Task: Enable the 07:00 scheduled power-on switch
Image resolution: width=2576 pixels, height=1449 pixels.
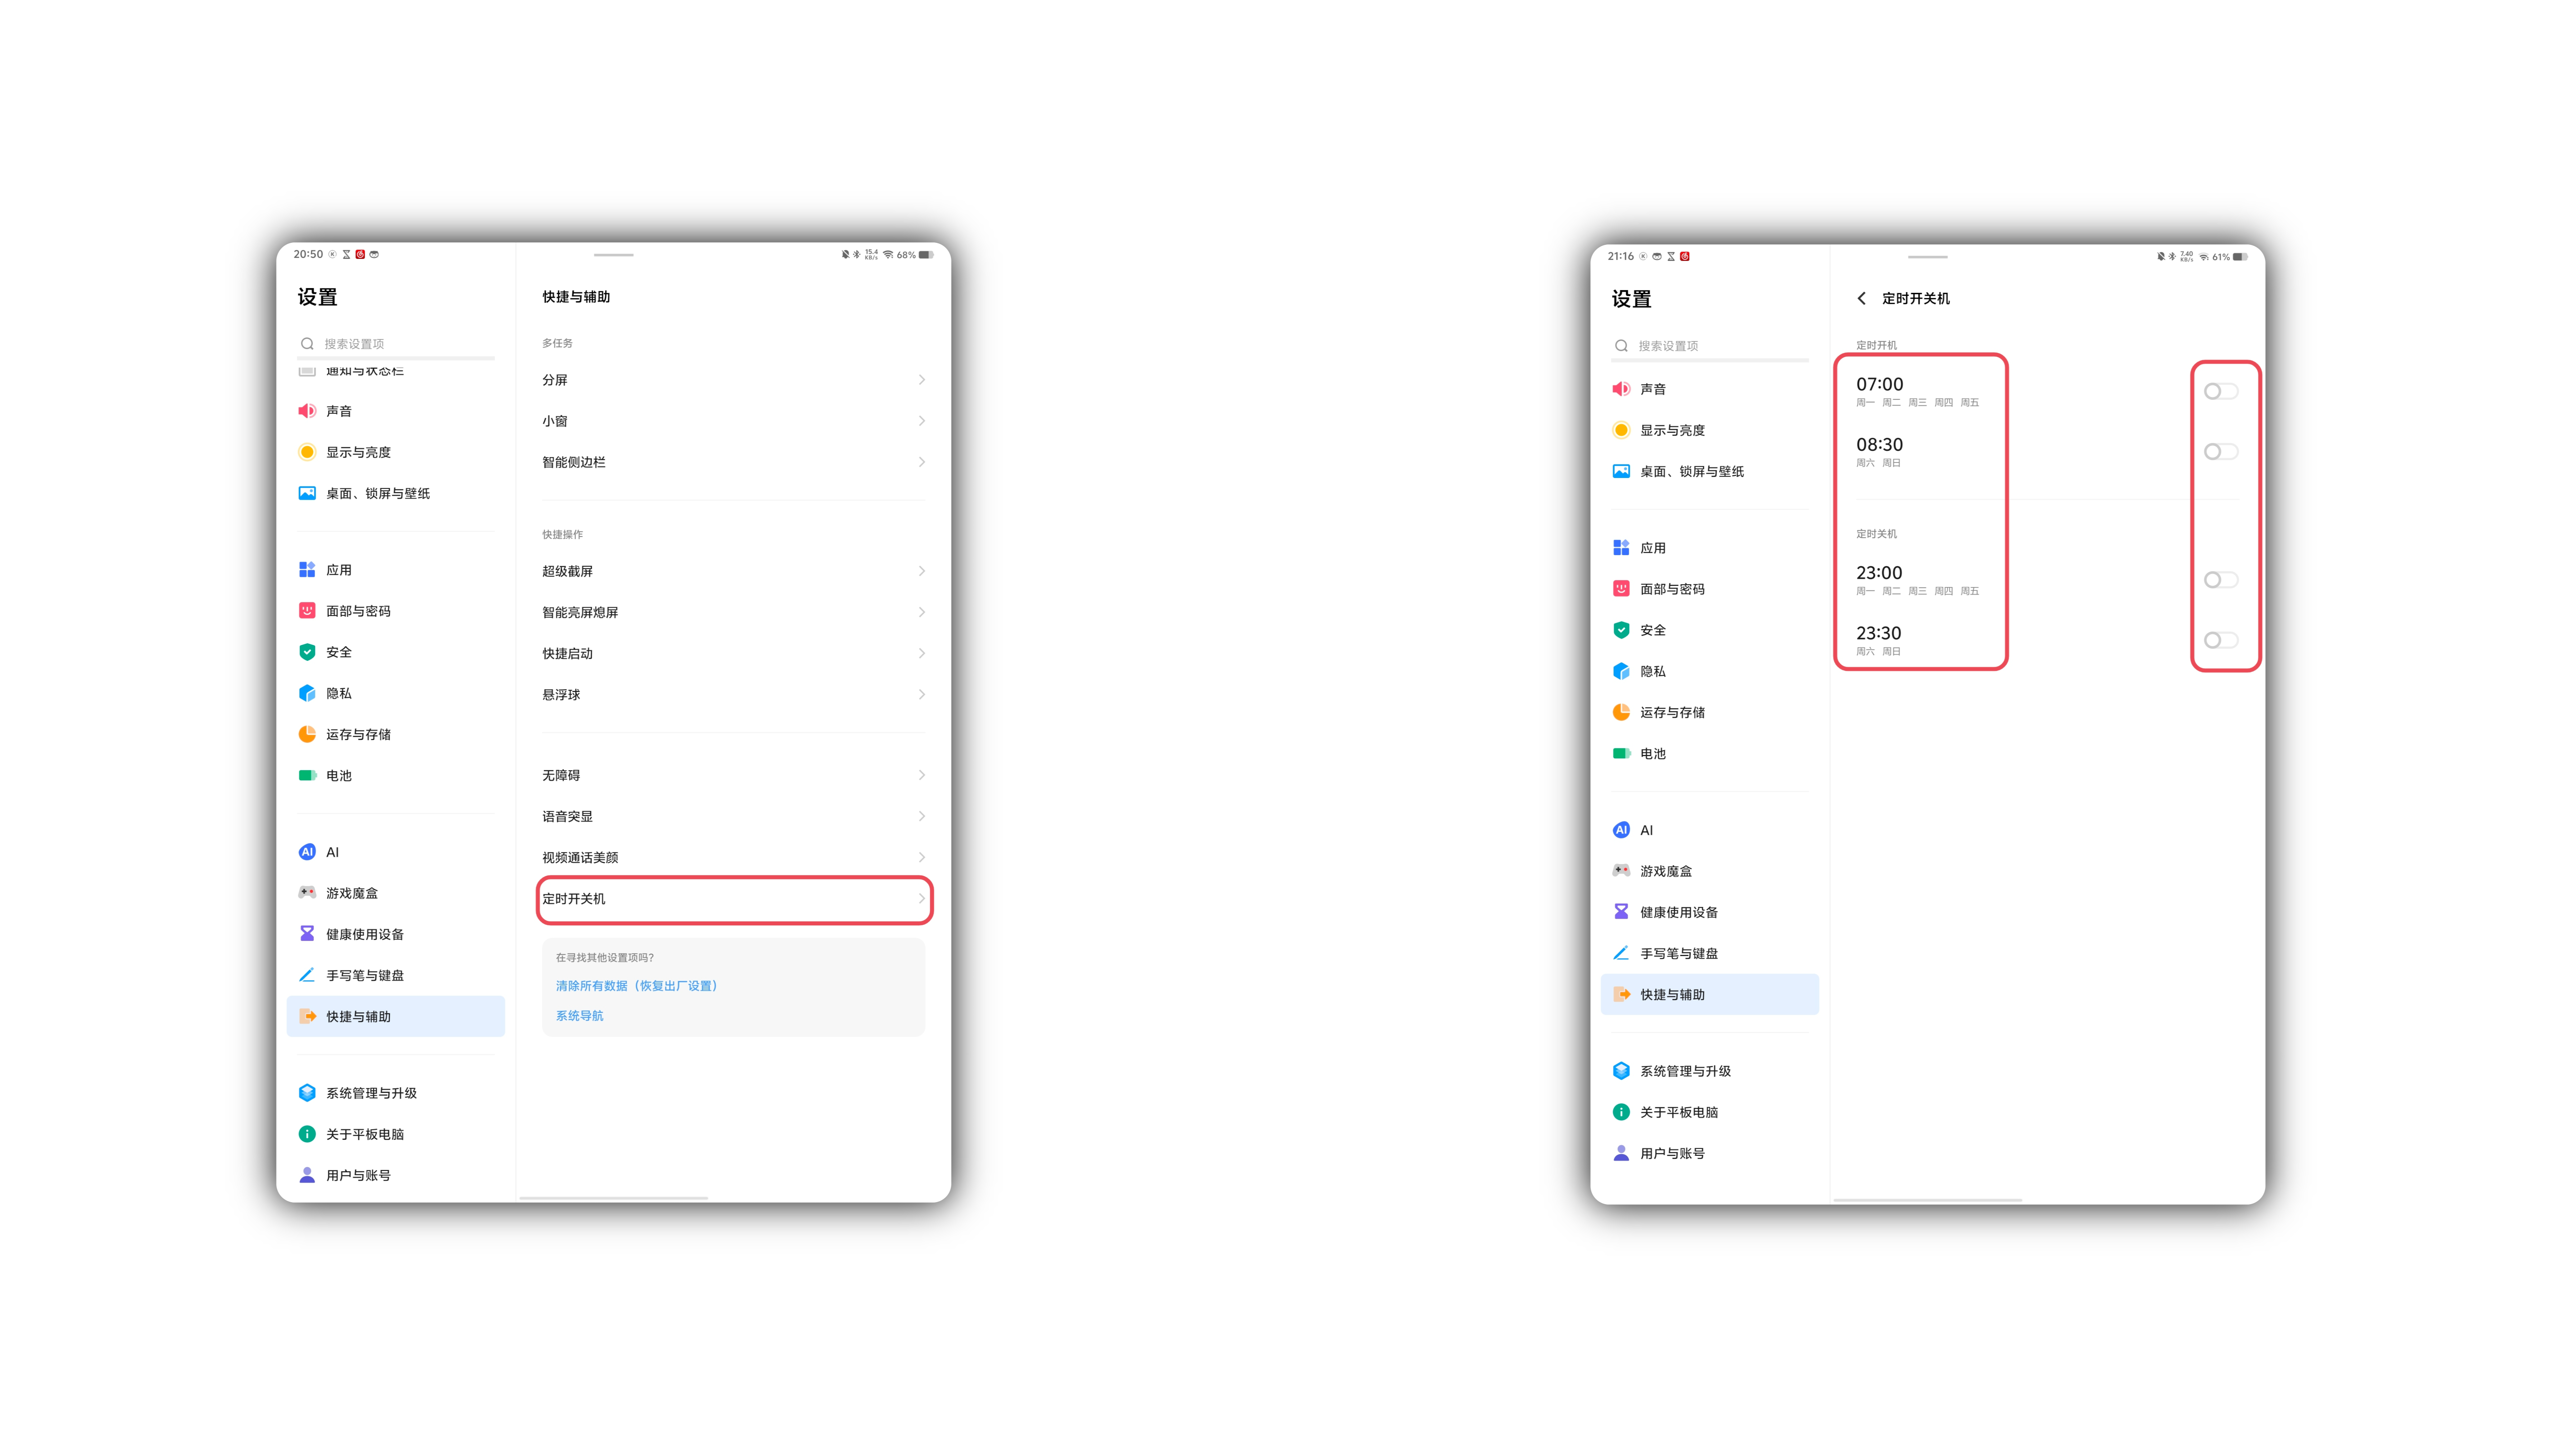Action: [x=2221, y=391]
